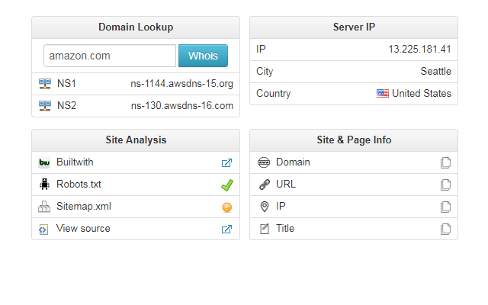
Task: Copy the URL using its copy icon
Action: tap(445, 185)
